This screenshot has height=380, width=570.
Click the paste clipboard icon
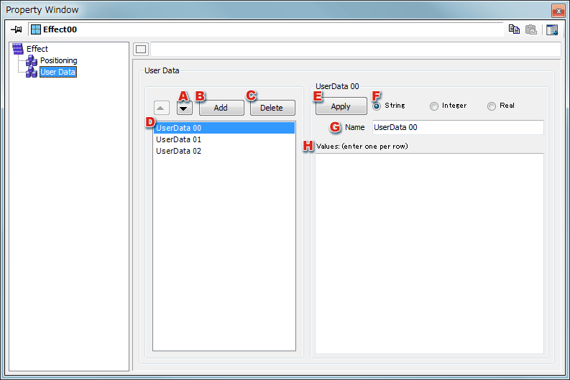pos(531,29)
